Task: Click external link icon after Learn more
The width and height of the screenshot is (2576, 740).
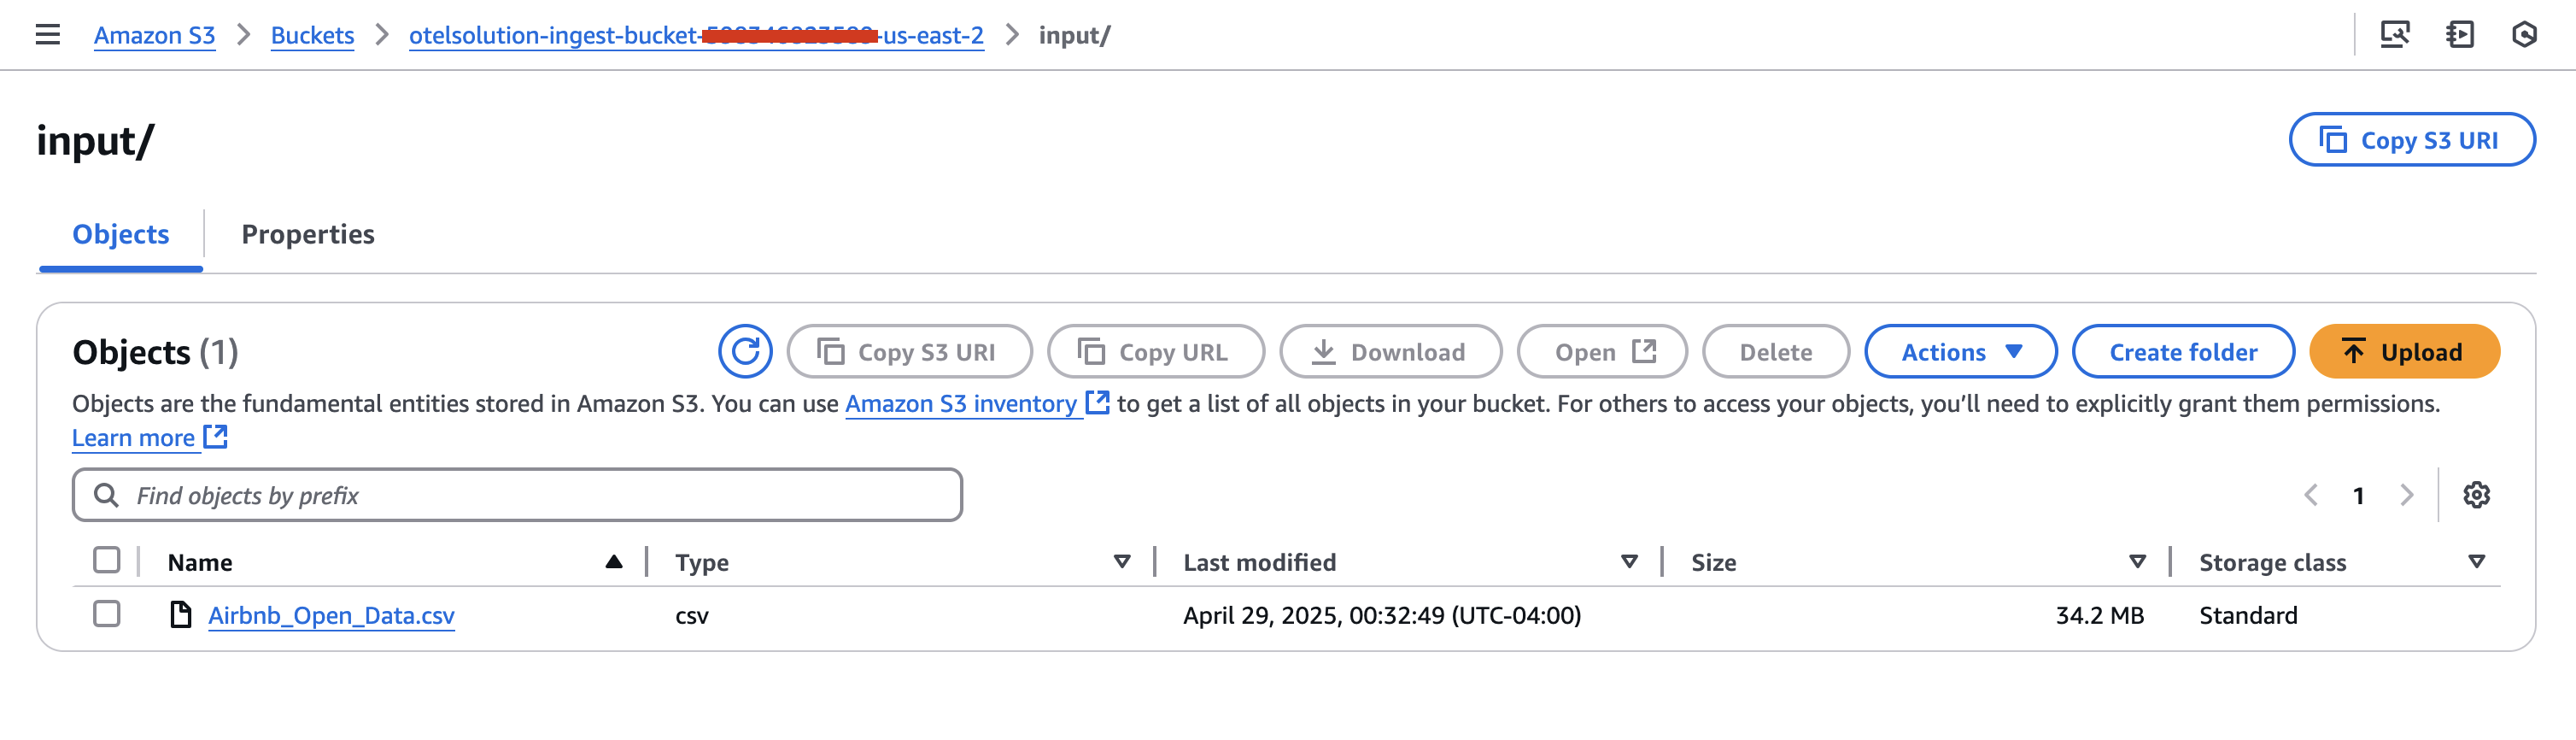Action: 216,437
